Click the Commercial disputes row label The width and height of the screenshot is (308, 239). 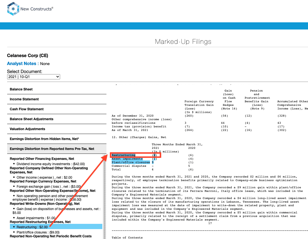129,166
